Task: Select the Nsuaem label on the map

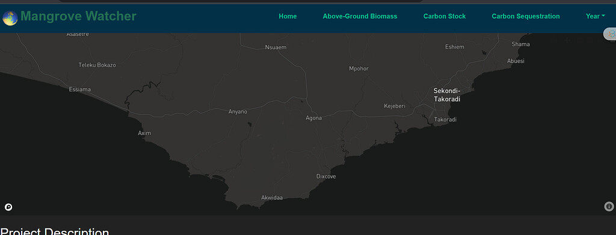Action: 276,47
